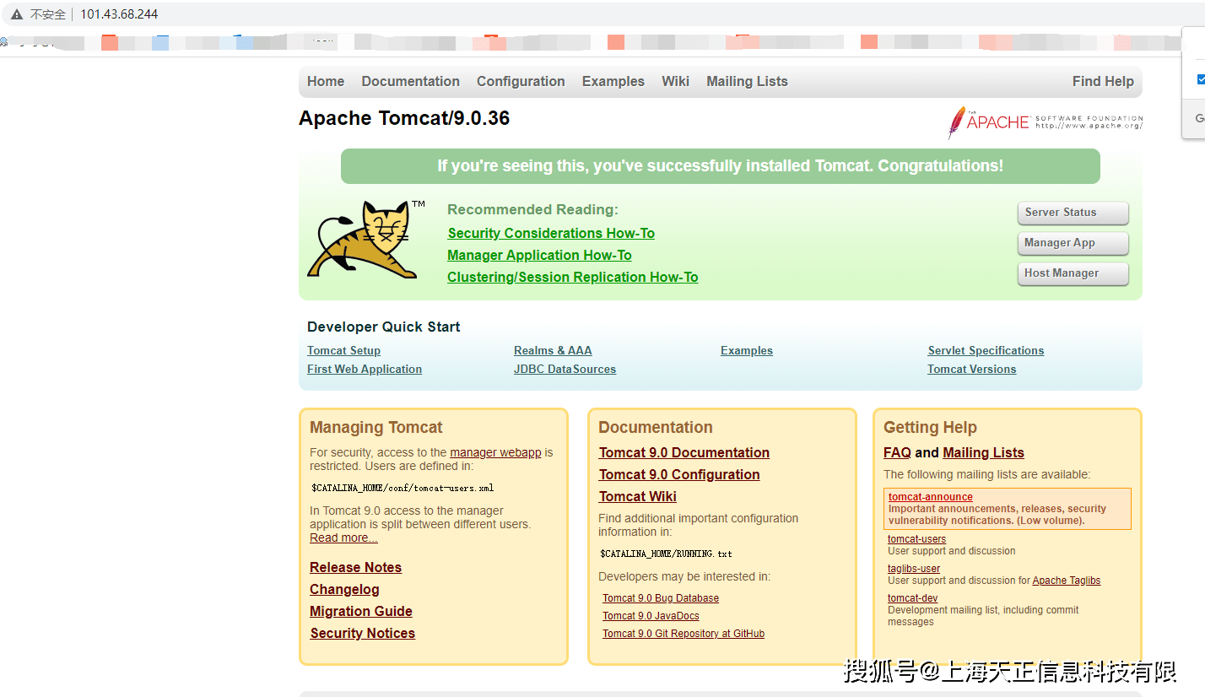Open the Configuration nav item
This screenshot has height=697, width=1205.
coord(521,82)
